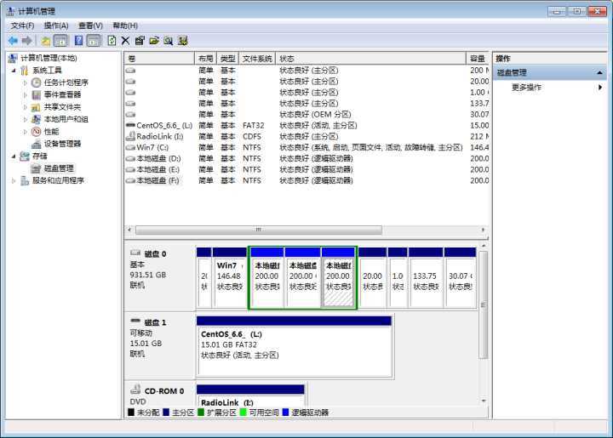Expand 服务和应用程序 in the tree
This screenshot has width=613, height=438.
point(13,180)
